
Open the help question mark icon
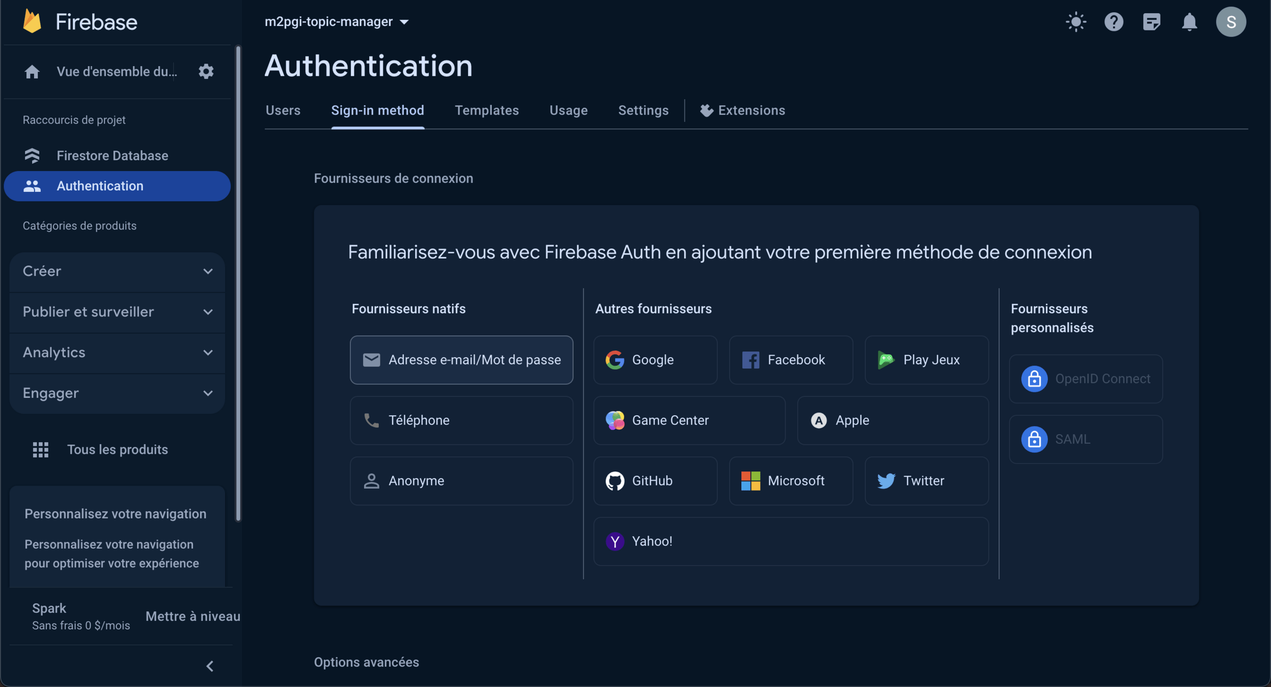click(1113, 22)
